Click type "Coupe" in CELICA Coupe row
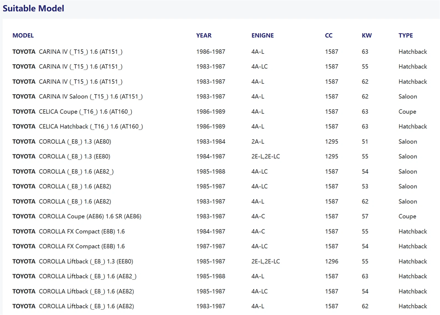This screenshot has width=440, height=315. coord(407,112)
